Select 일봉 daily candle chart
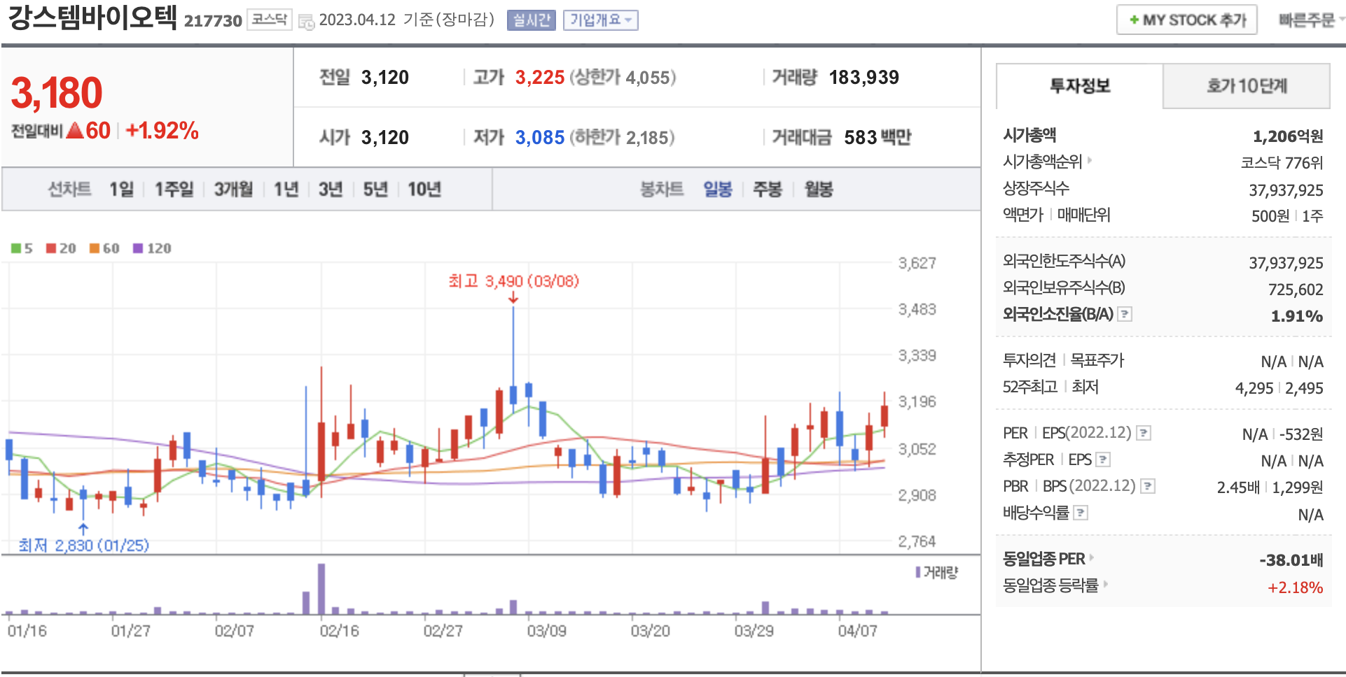This screenshot has height=677, width=1346. [717, 190]
